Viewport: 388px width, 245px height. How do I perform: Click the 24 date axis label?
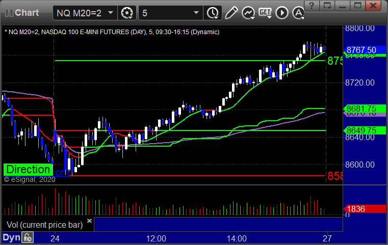55,238
